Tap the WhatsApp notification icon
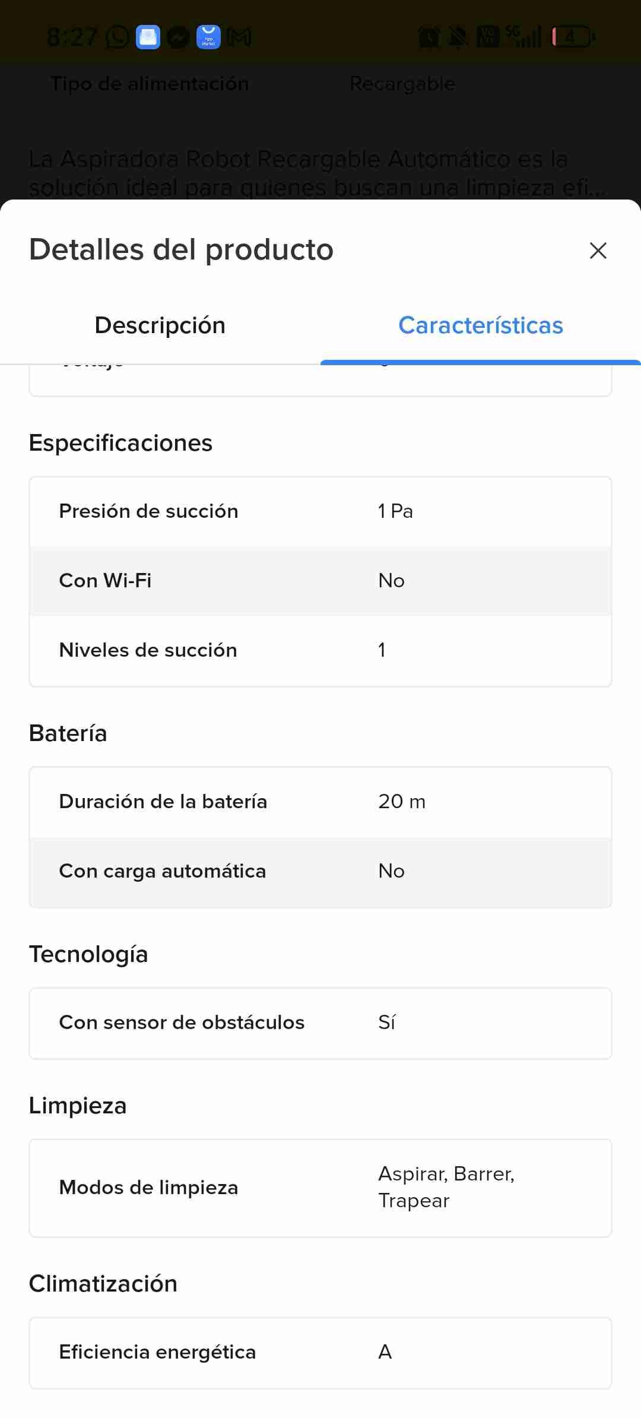Viewport: 641px width, 1418px height. (118, 37)
